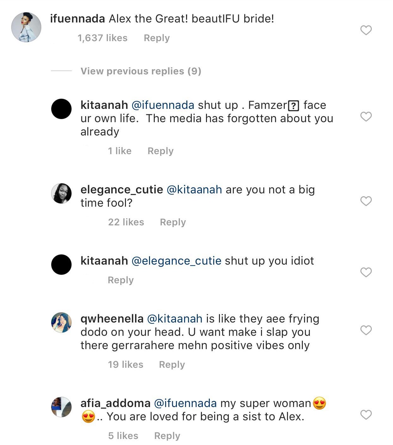The width and height of the screenshot is (393, 445).
Task: Open qwheenella's profile avatar
Action: click(61, 322)
